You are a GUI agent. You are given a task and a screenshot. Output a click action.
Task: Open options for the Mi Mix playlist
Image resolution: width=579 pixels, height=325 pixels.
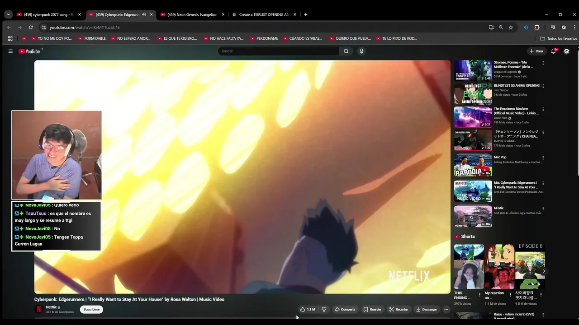(x=543, y=209)
